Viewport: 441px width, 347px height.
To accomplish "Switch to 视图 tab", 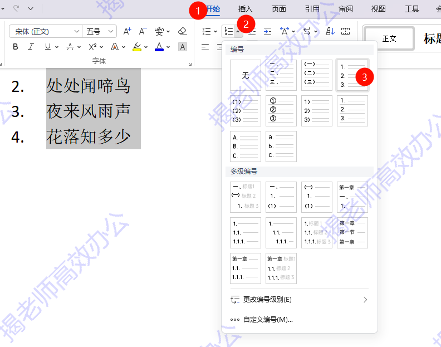I will [379, 9].
